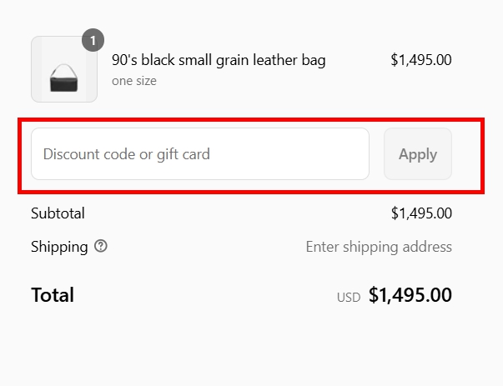Click the Subtotal amount $1,495.00
Screen dimensions: 503x386
420,213
